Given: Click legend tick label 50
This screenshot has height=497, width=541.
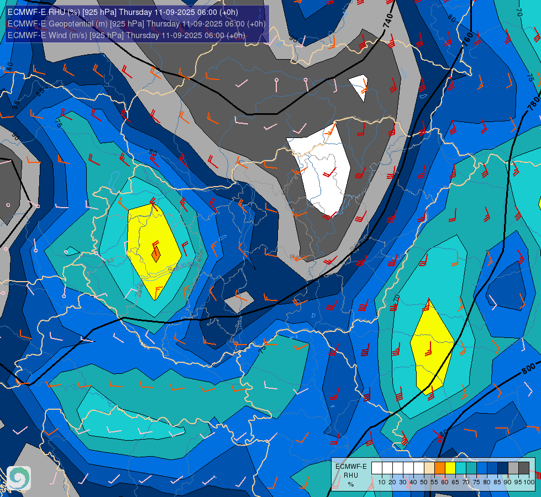Looking at the screenshot, I should tap(424, 482).
